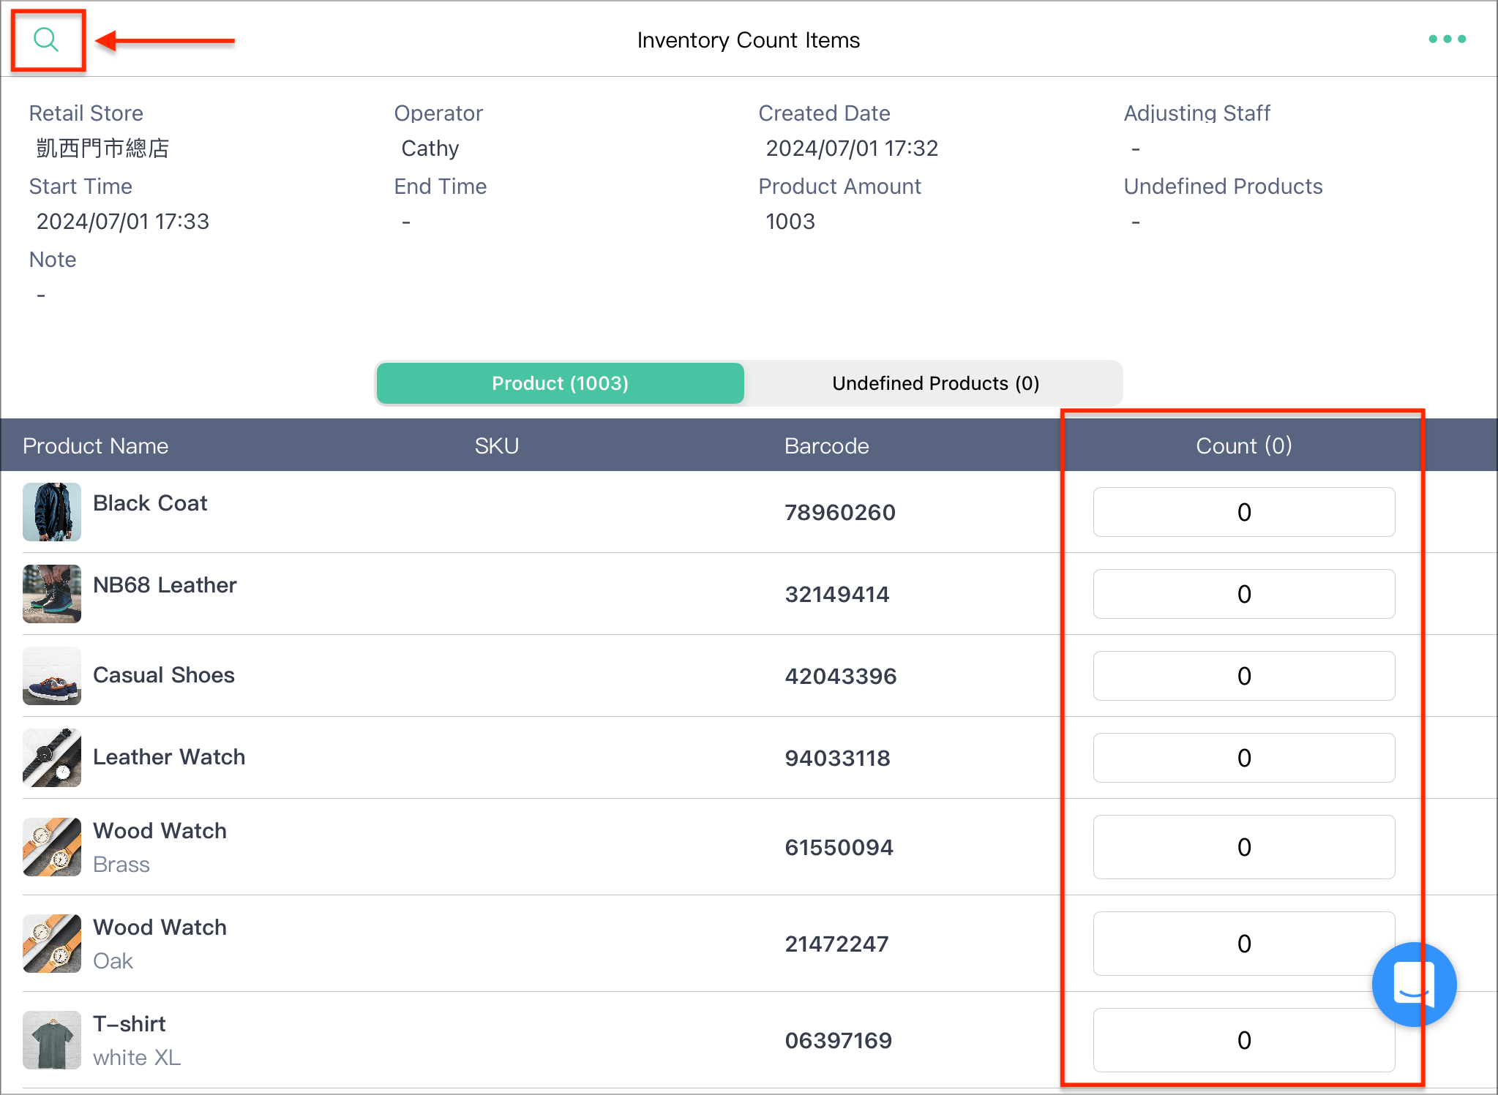The width and height of the screenshot is (1498, 1095).
Task: Switch to the Product (1003) tab
Action: (x=561, y=383)
